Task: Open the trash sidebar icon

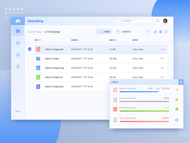Action: [18, 67]
